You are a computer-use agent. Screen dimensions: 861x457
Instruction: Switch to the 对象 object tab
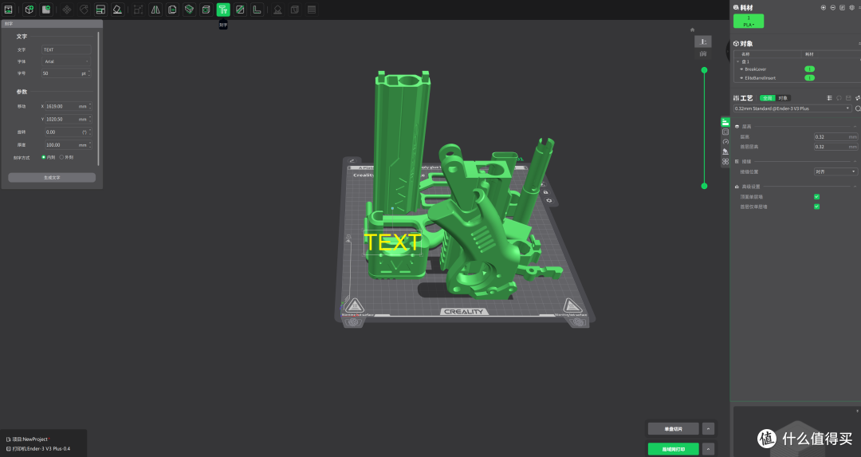coord(783,98)
